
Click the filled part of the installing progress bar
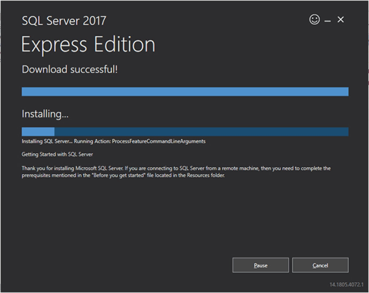(38, 132)
